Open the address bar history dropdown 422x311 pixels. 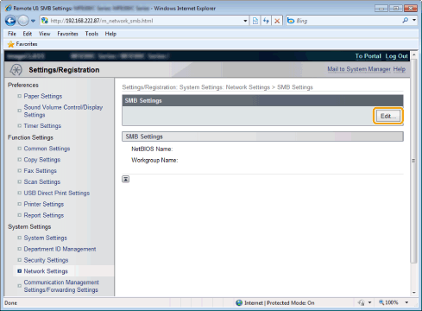point(245,21)
